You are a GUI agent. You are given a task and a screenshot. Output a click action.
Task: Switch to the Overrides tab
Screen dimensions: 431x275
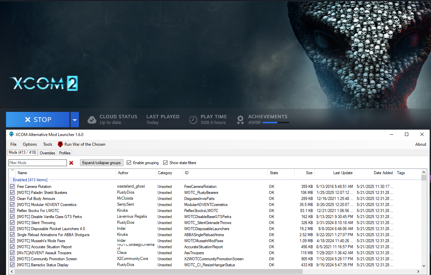tap(47, 153)
